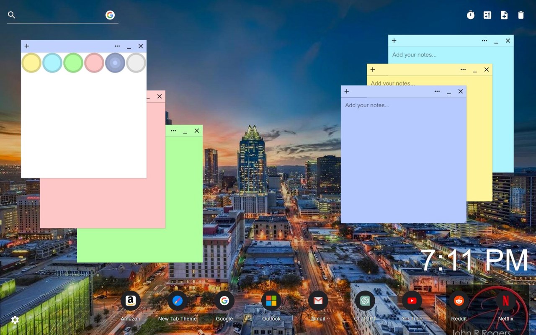
Task: Open the Gmail shortcut
Action: (318, 301)
